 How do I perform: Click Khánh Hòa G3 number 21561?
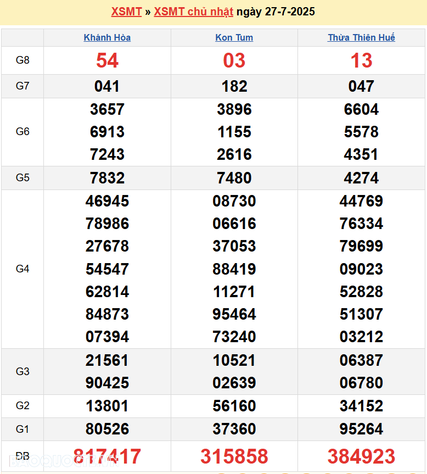click(x=107, y=360)
